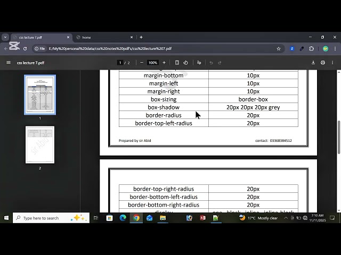
Task: Rotate the PDF counterclockwise
Action: pos(185,63)
